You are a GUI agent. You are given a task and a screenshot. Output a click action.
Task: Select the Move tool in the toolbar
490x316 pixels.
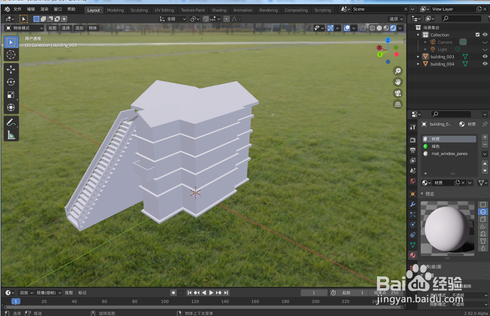[x=11, y=69]
